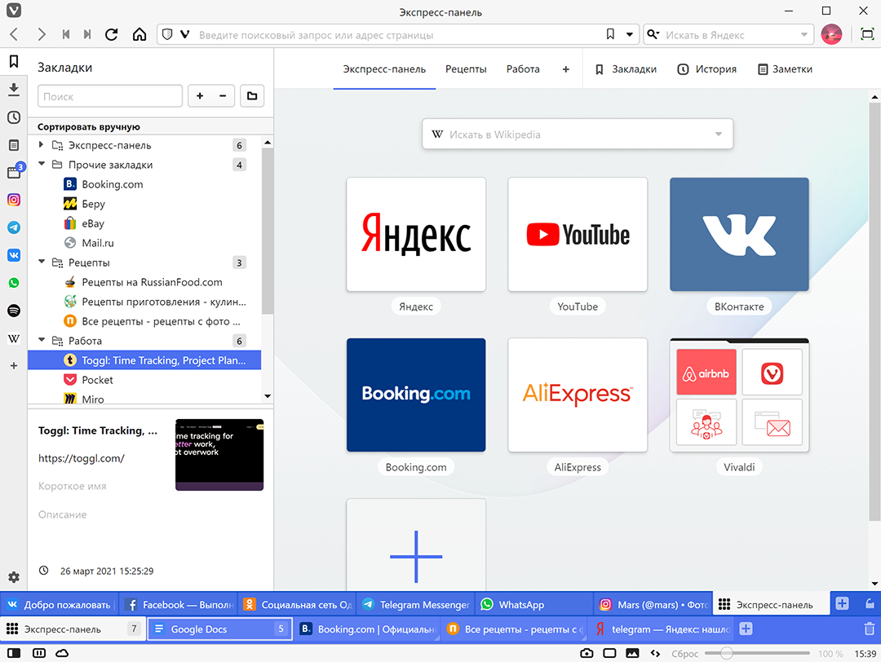Add a new speed dial tile
Image resolution: width=881 pixels, height=662 pixels.
click(416, 544)
